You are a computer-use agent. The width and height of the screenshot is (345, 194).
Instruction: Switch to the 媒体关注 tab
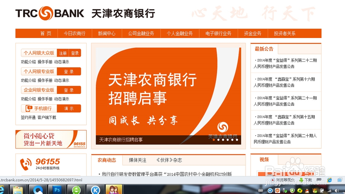point(138,160)
